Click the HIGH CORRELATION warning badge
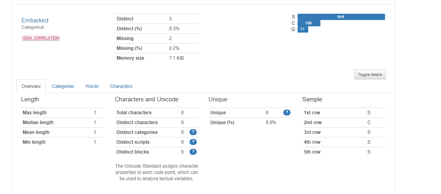Screen dimensions: 441x194 pos(41,38)
